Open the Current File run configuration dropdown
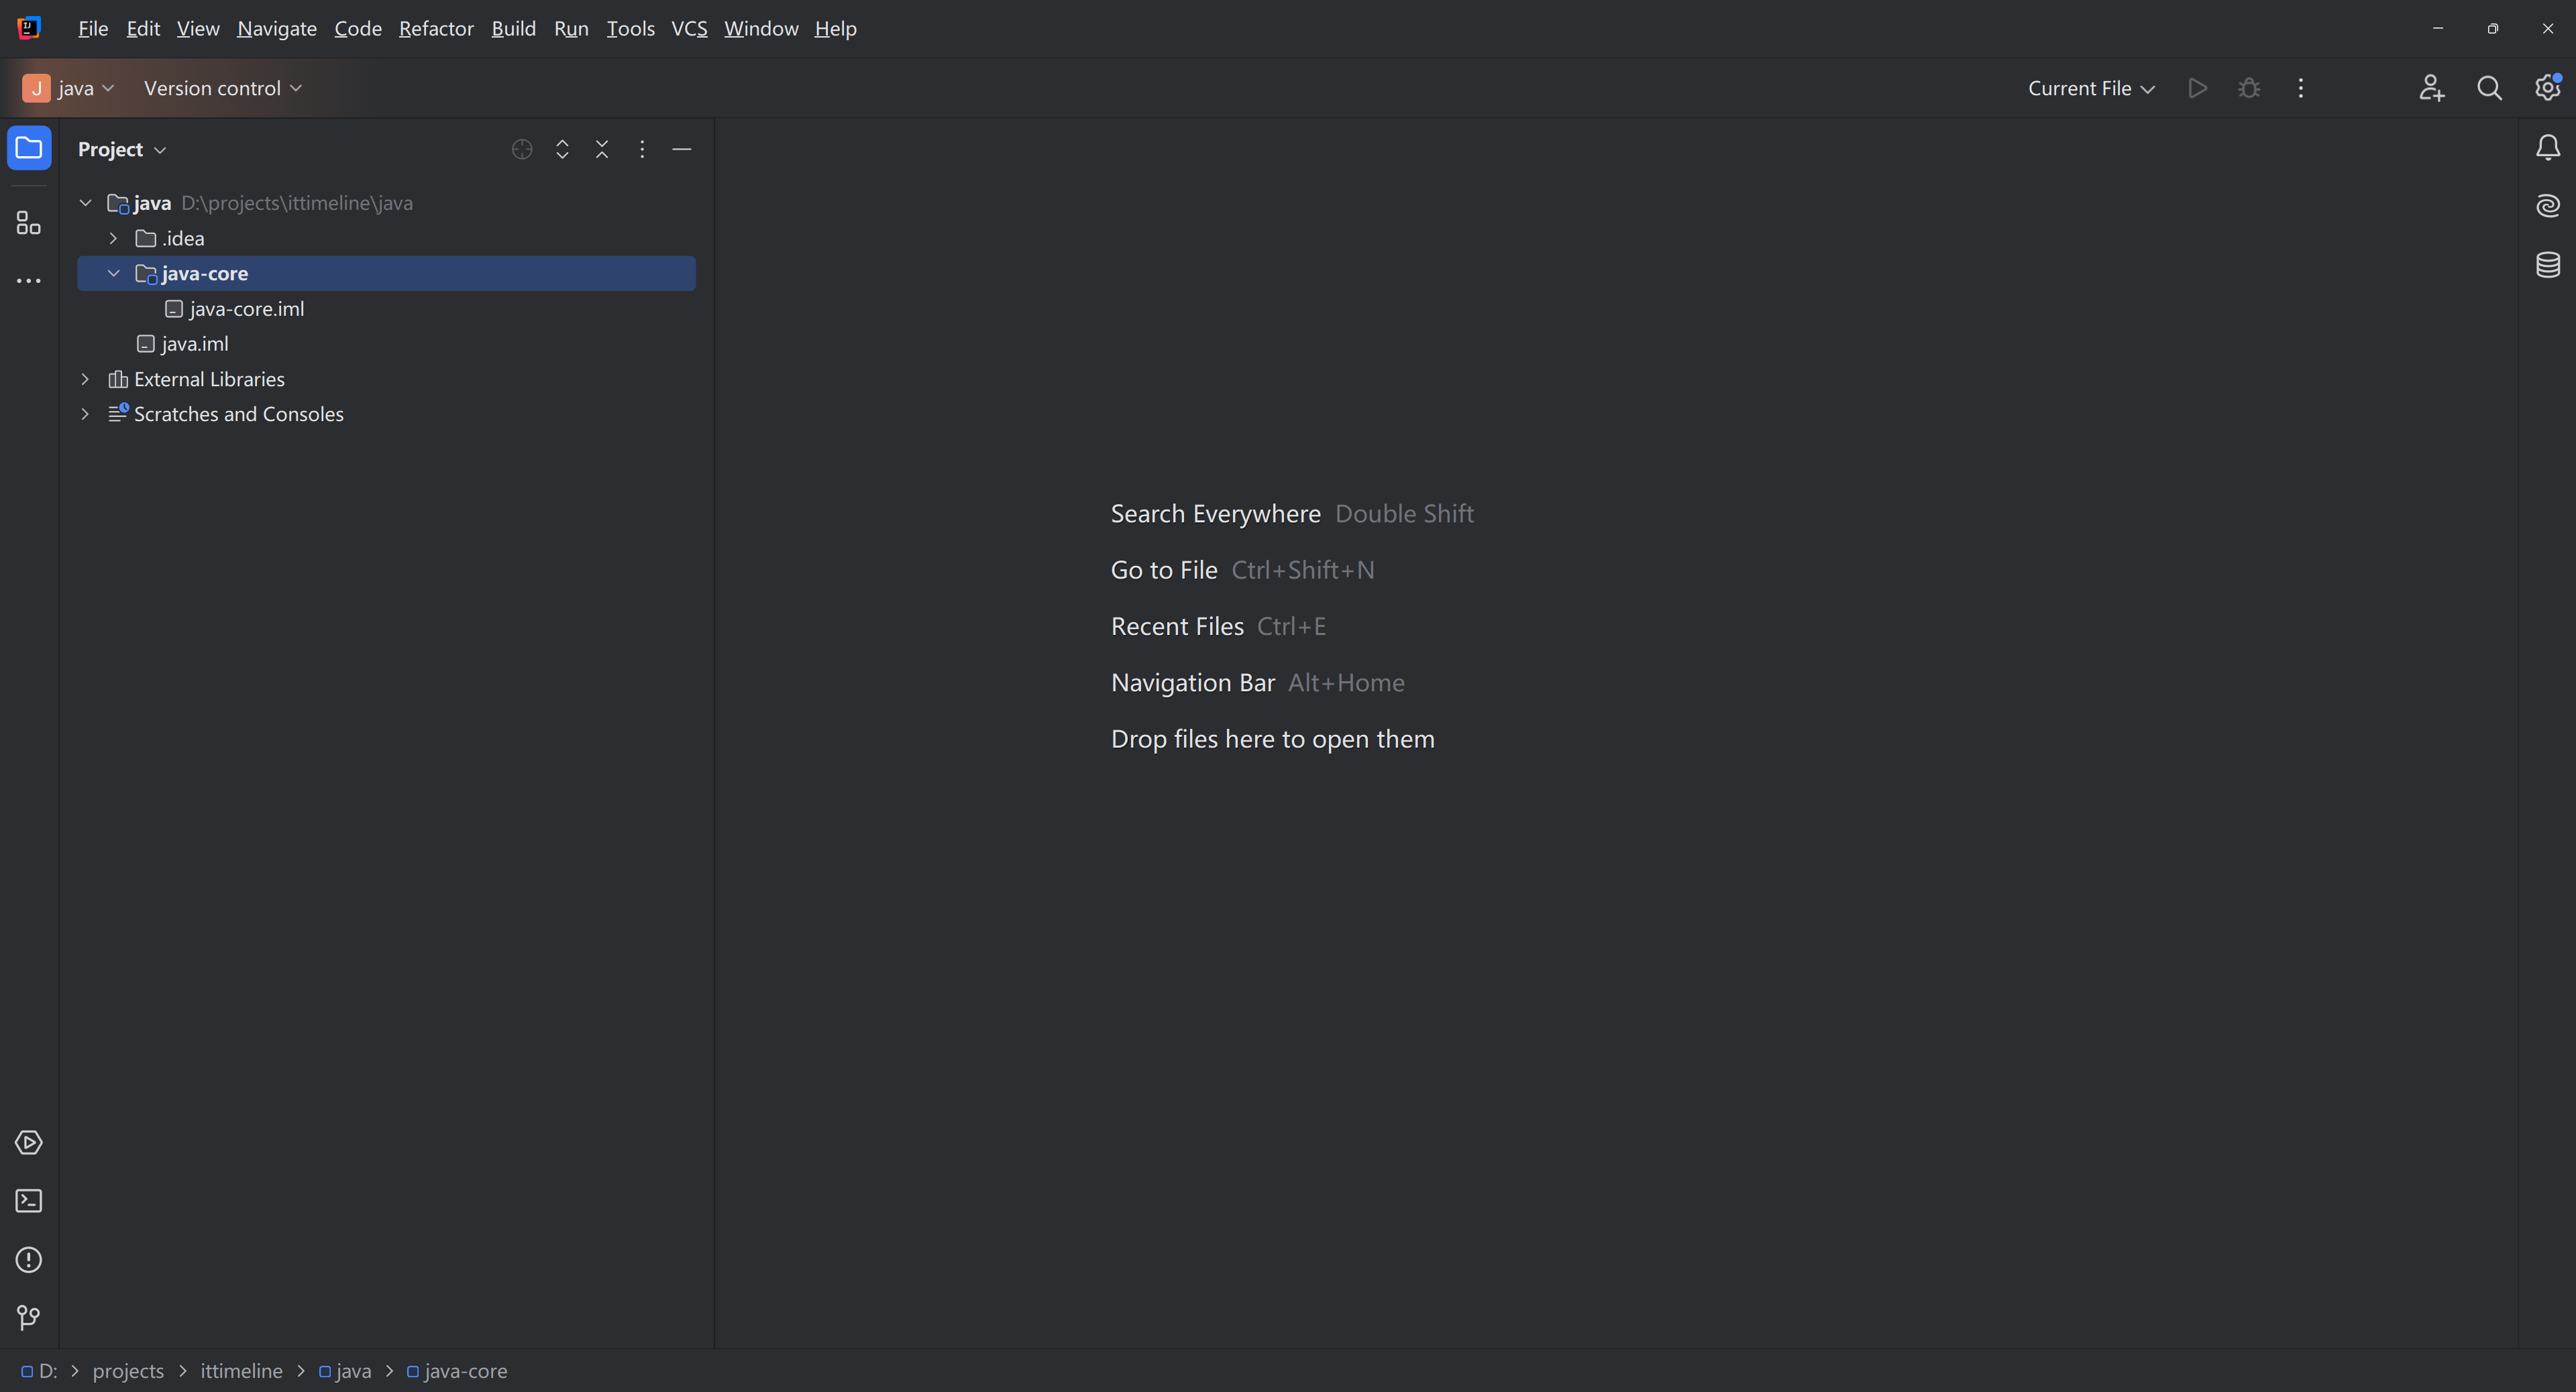Viewport: 2576px width, 1392px height. (x=2090, y=88)
